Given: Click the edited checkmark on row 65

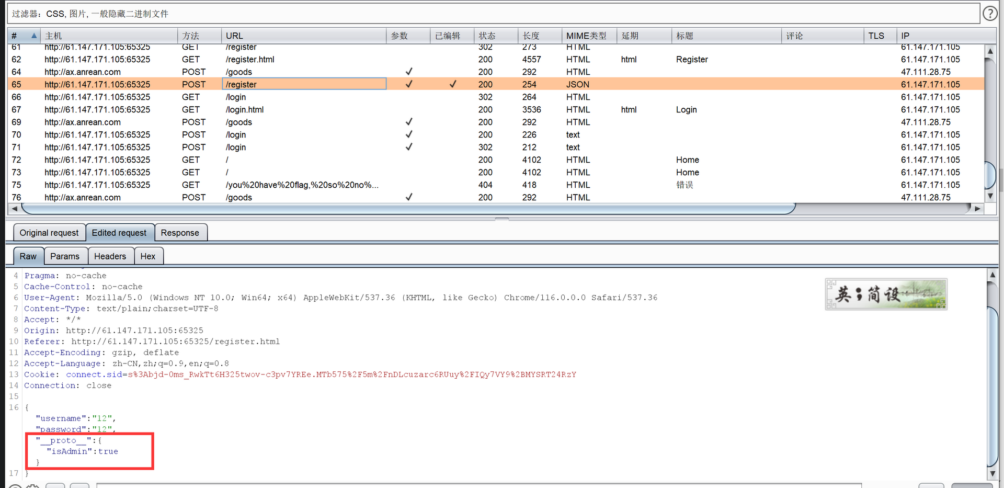Looking at the screenshot, I should pos(452,84).
